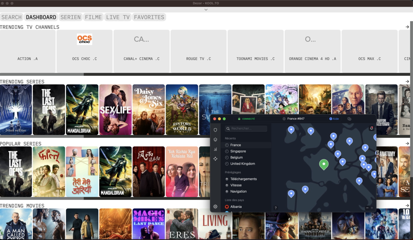
Task: Click the layers icon beside Téléchargements
Action: tap(227, 179)
